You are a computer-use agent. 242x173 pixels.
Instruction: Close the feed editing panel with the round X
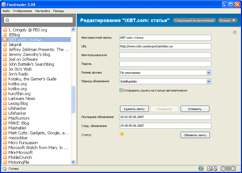pyautogui.click(x=235, y=32)
